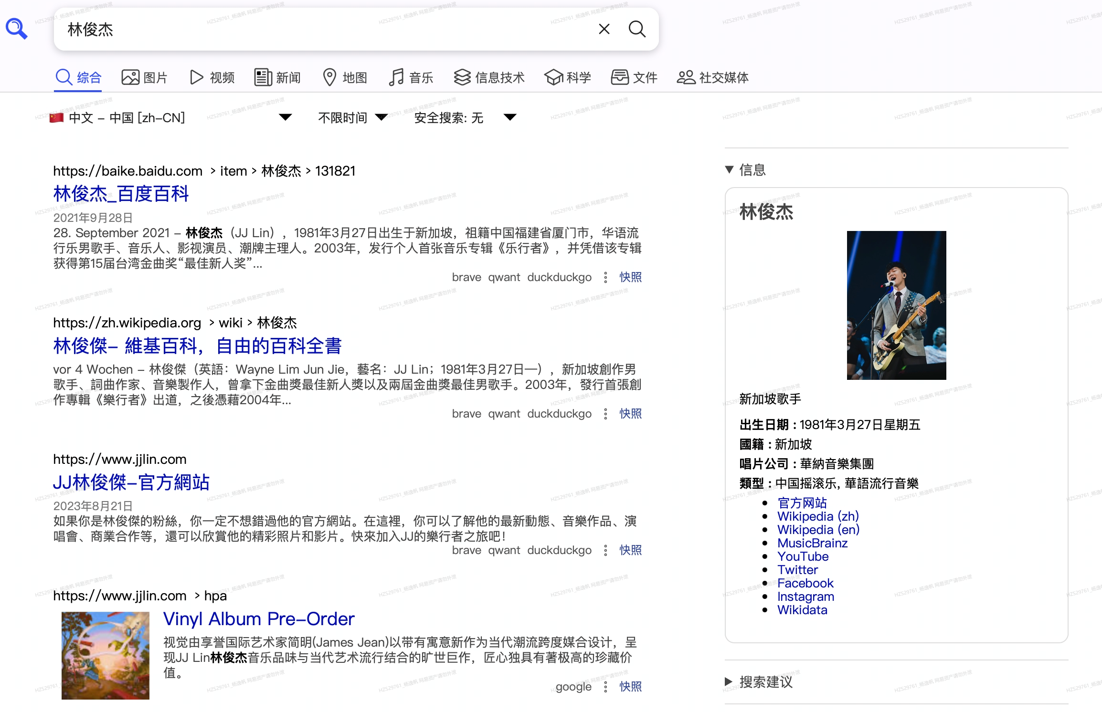The image size is (1102, 712).
Task: Open the Facebook infobox link
Action: click(805, 583)
